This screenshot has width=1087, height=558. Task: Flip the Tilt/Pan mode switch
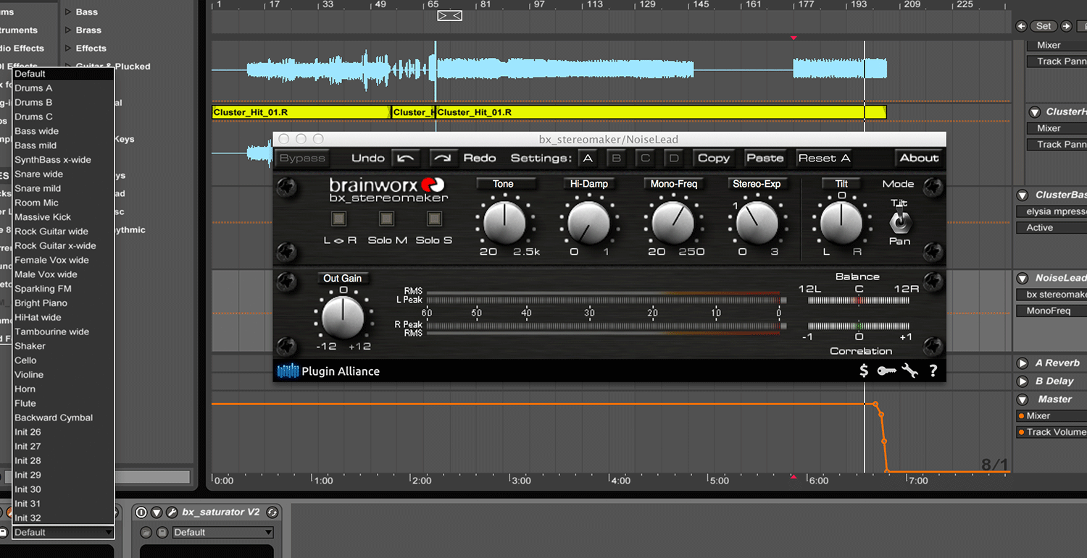click(x=899, y=221)
